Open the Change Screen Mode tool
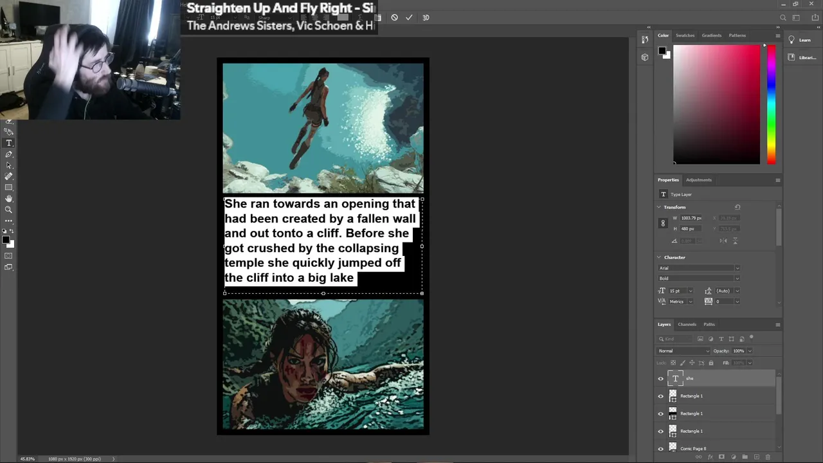Screen dimensions: 823x463 (x=8, y=267)
